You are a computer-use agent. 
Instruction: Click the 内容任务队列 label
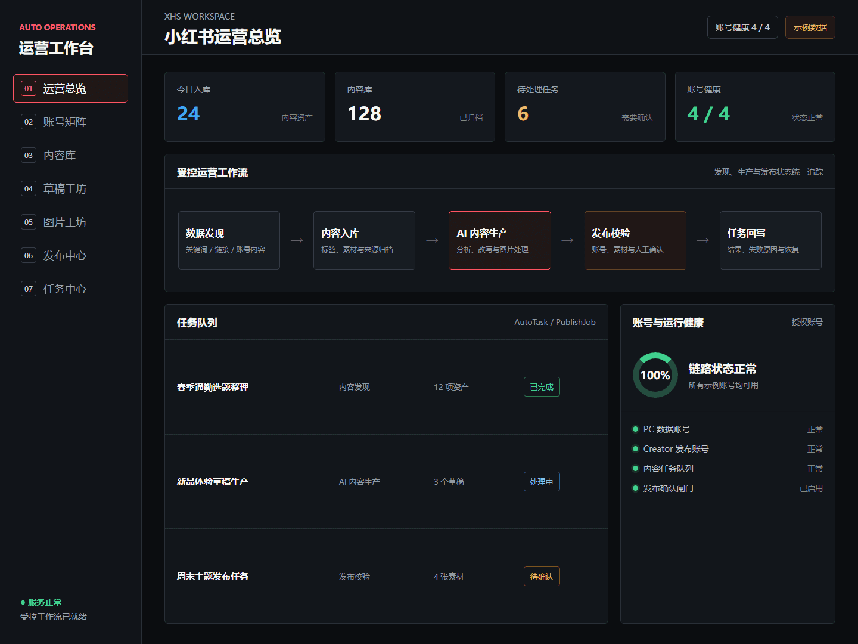(x=669, y=469)
